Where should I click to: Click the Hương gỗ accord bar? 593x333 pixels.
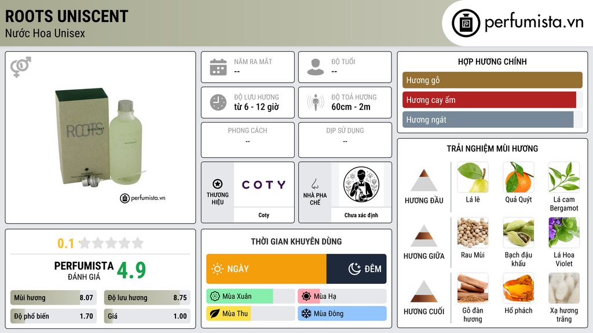[492, 80]
